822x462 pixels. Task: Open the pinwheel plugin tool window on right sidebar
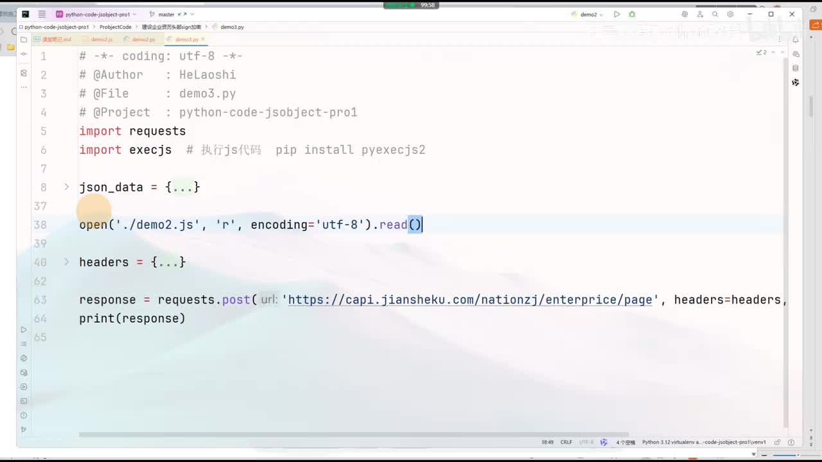pos(796,82)
